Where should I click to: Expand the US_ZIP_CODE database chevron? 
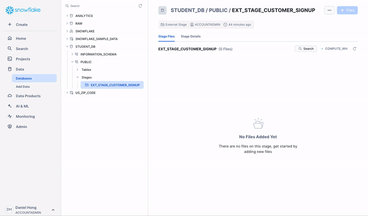coord(67,93)
